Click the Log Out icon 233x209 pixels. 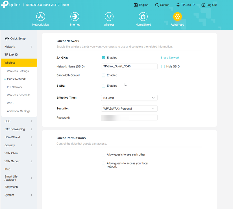(203, 5)
